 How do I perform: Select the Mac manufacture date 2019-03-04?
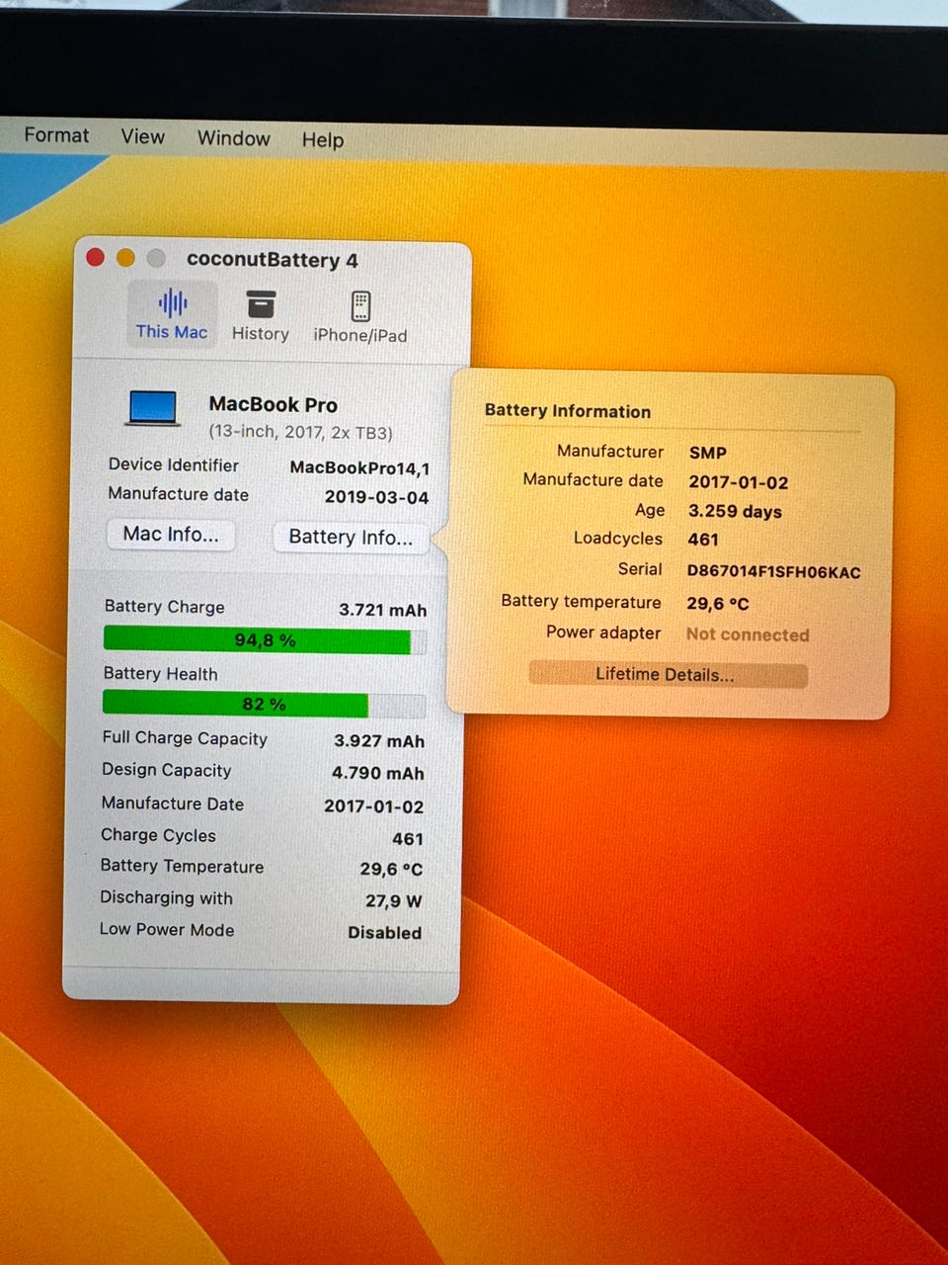point(377,497)
